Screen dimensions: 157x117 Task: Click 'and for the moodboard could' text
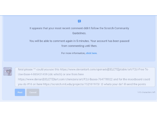(131, 79)
